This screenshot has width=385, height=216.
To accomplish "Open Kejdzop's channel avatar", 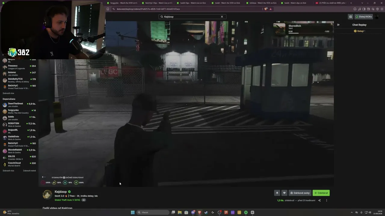I will coord(47,194).
